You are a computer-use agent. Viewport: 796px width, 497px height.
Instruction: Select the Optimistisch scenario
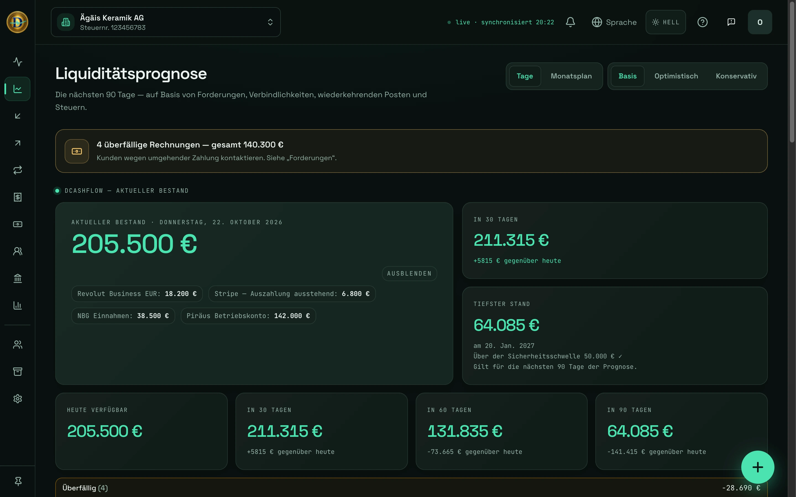[x=676, y=76]
